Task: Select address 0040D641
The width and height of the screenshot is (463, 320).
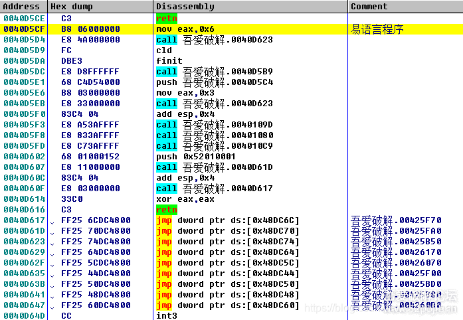Action: 24,295
